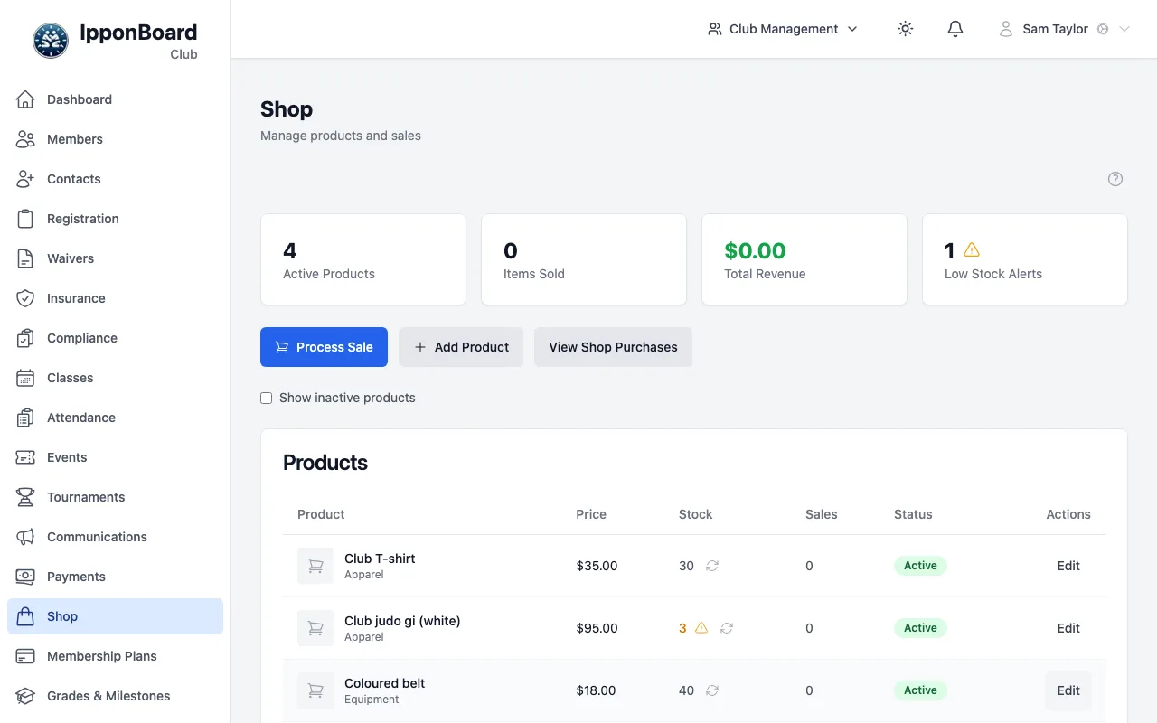Open View Shop Purchases
This screenshot has width=1157, height=723.
coord(613,347)
